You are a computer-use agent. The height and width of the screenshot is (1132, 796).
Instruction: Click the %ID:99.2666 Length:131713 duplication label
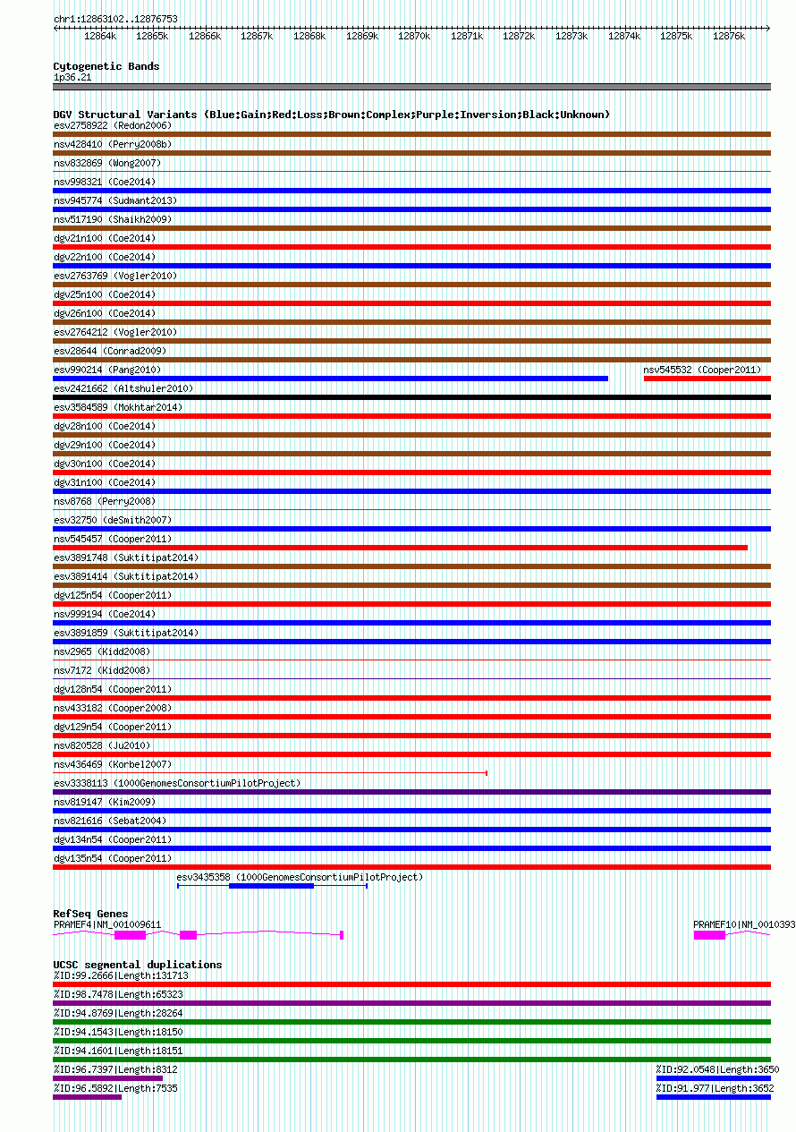(x=121, y=975)
